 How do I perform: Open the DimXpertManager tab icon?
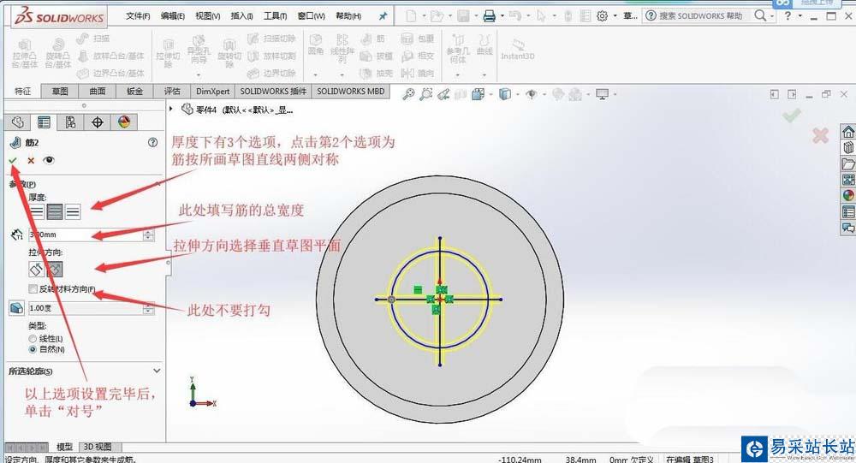97,122
